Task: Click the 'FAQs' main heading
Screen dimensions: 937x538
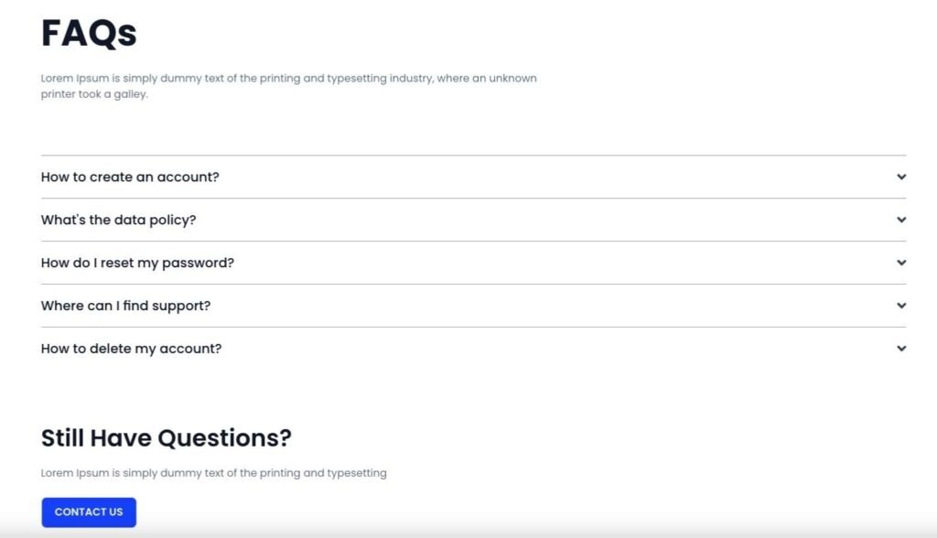Action: tap(89, 34)
